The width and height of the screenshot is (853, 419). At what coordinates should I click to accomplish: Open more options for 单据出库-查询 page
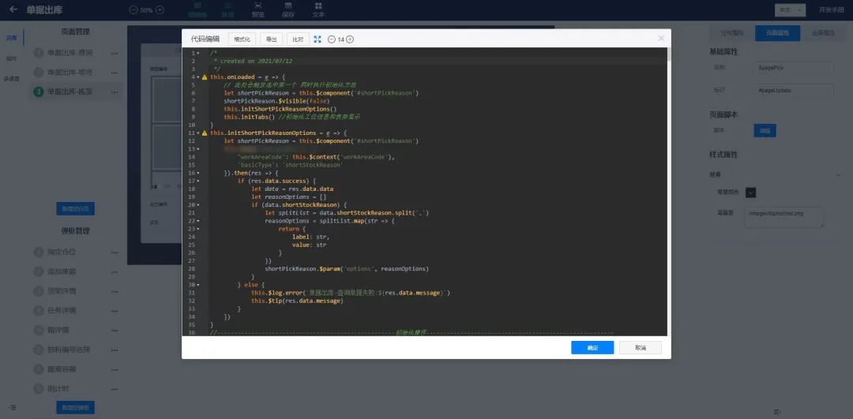pos(115,53)
